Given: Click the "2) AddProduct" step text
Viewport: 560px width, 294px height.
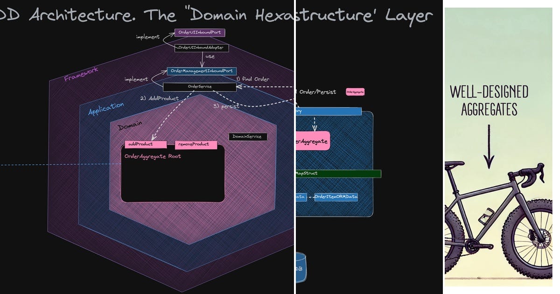Looking at the screenshot, I should click(x=160, y=98).
